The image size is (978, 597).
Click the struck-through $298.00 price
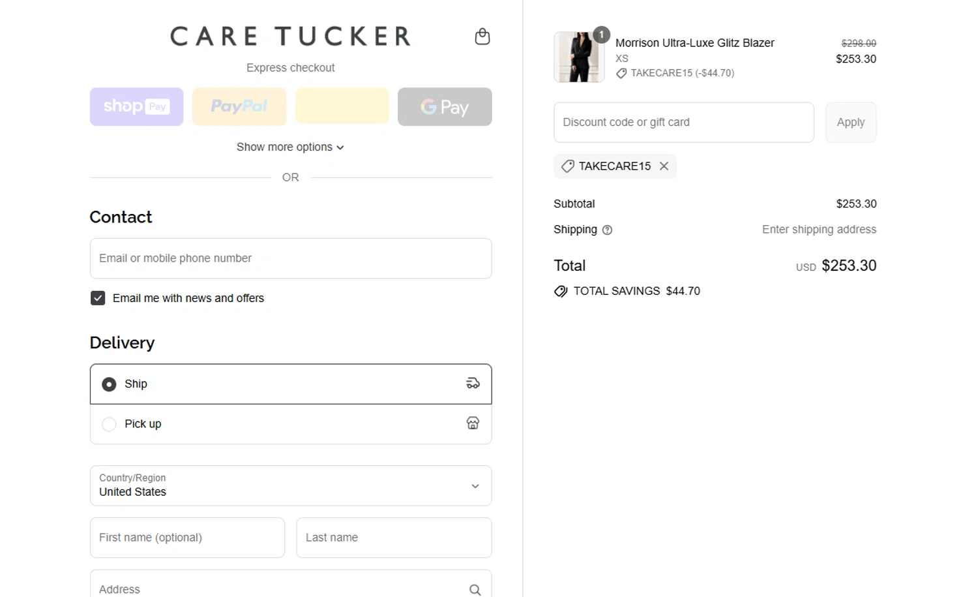859,43
